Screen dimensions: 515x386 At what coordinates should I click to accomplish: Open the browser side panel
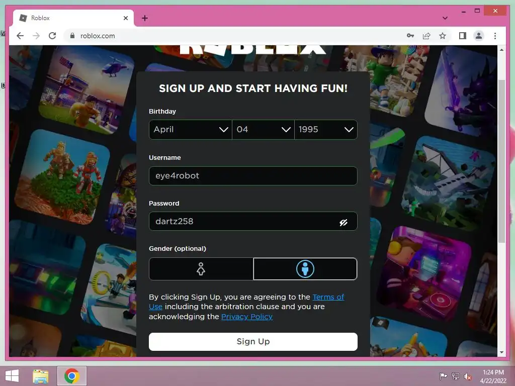click(x=463, y=36)
